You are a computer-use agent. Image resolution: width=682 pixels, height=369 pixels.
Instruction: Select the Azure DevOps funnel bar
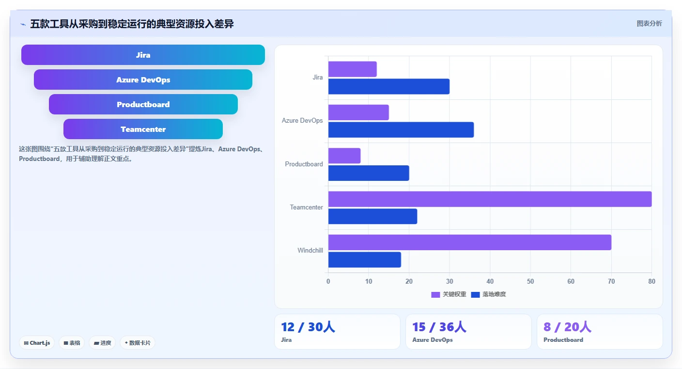tap(143, 80)
